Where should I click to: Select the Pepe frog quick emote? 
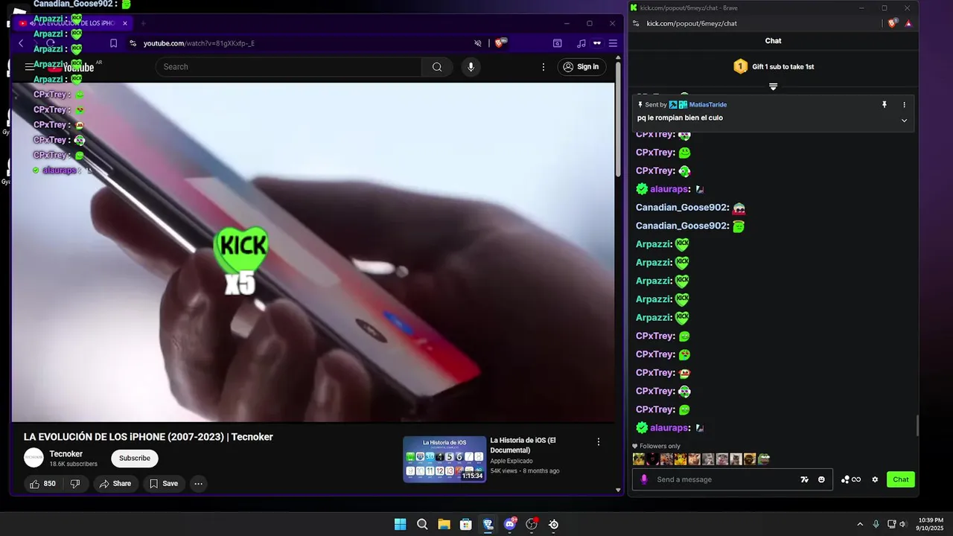764,459
